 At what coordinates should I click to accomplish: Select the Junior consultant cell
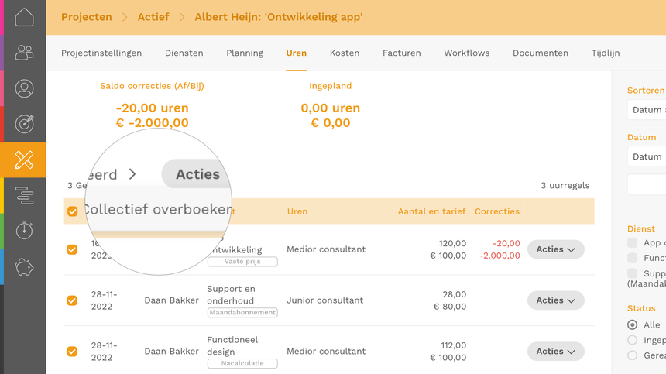pyautogui.click(x=325, y=300)
